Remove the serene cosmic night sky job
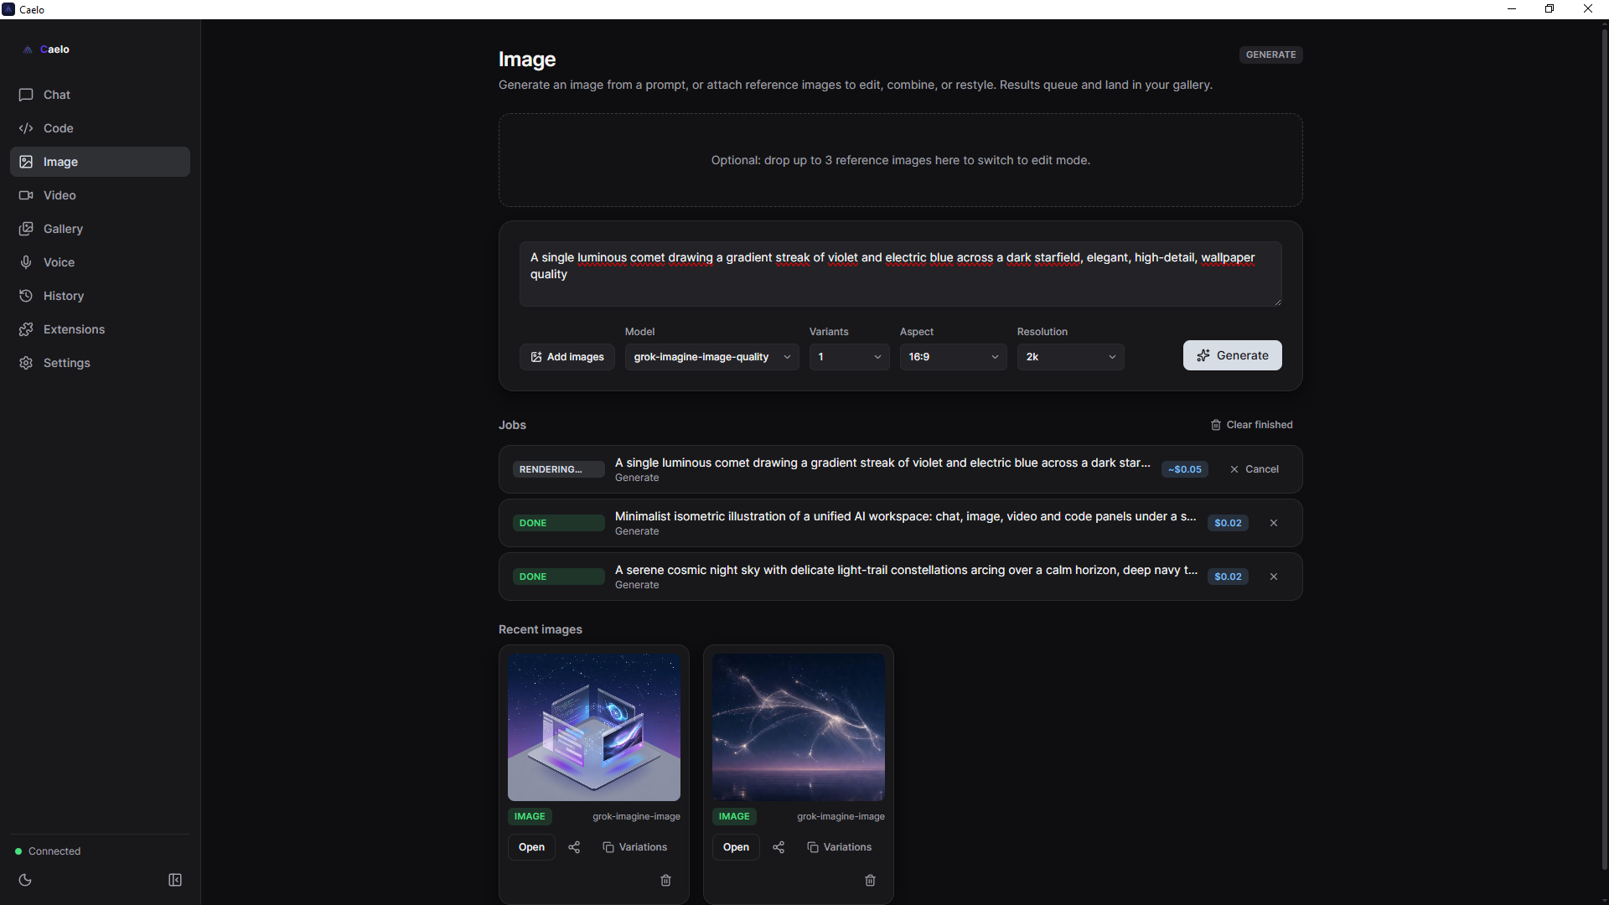Screen dimensions: 1609x905 coord(1274,577)
